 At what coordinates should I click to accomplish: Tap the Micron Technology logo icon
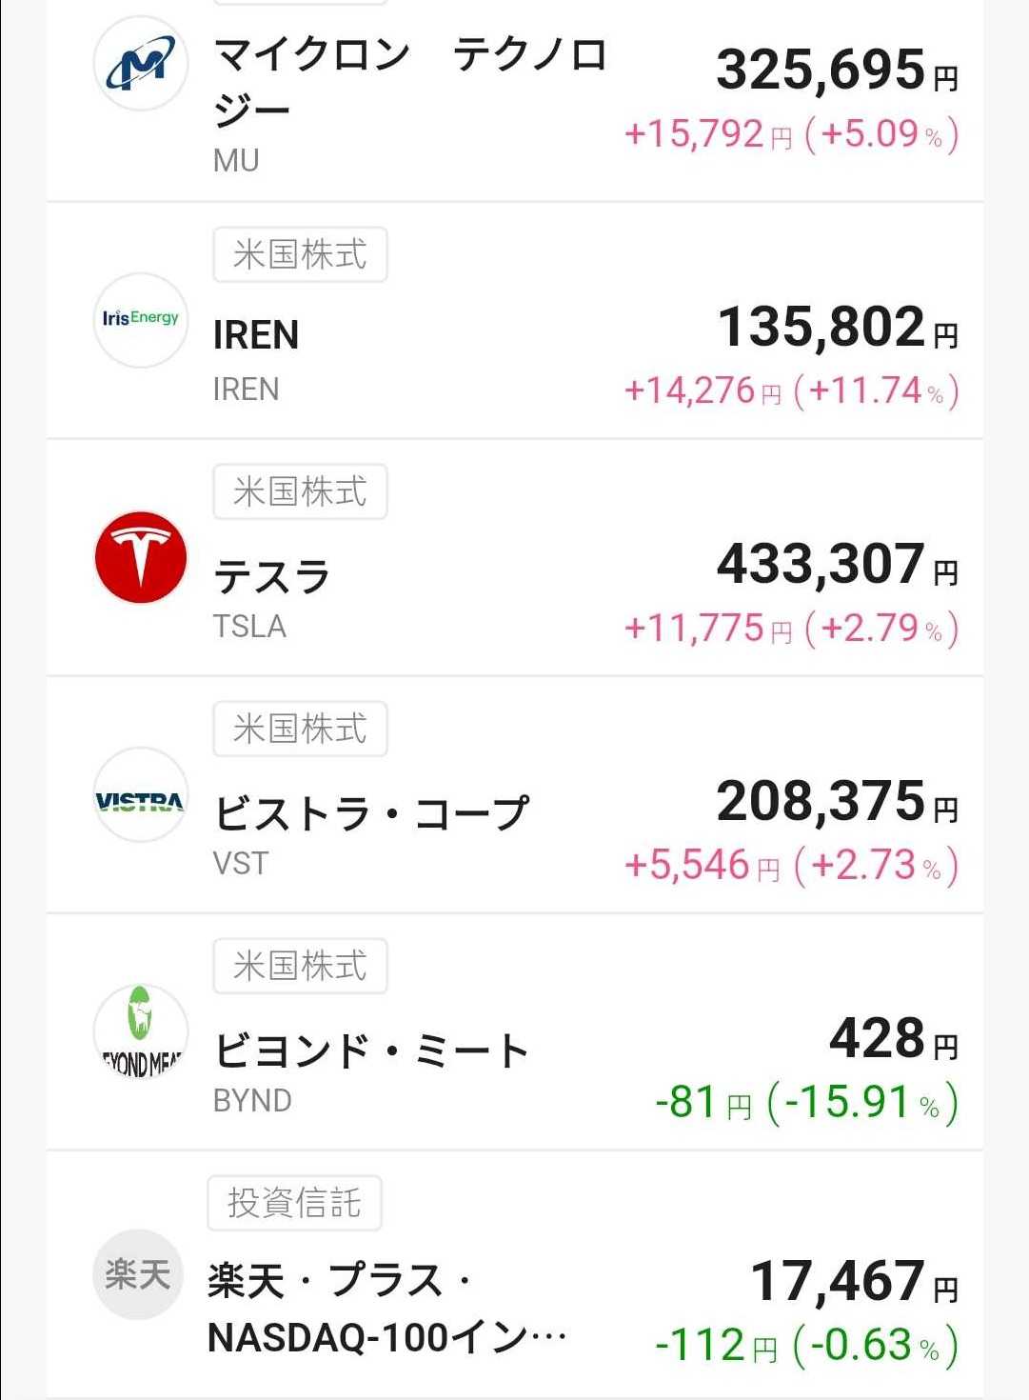coord(140,64)
